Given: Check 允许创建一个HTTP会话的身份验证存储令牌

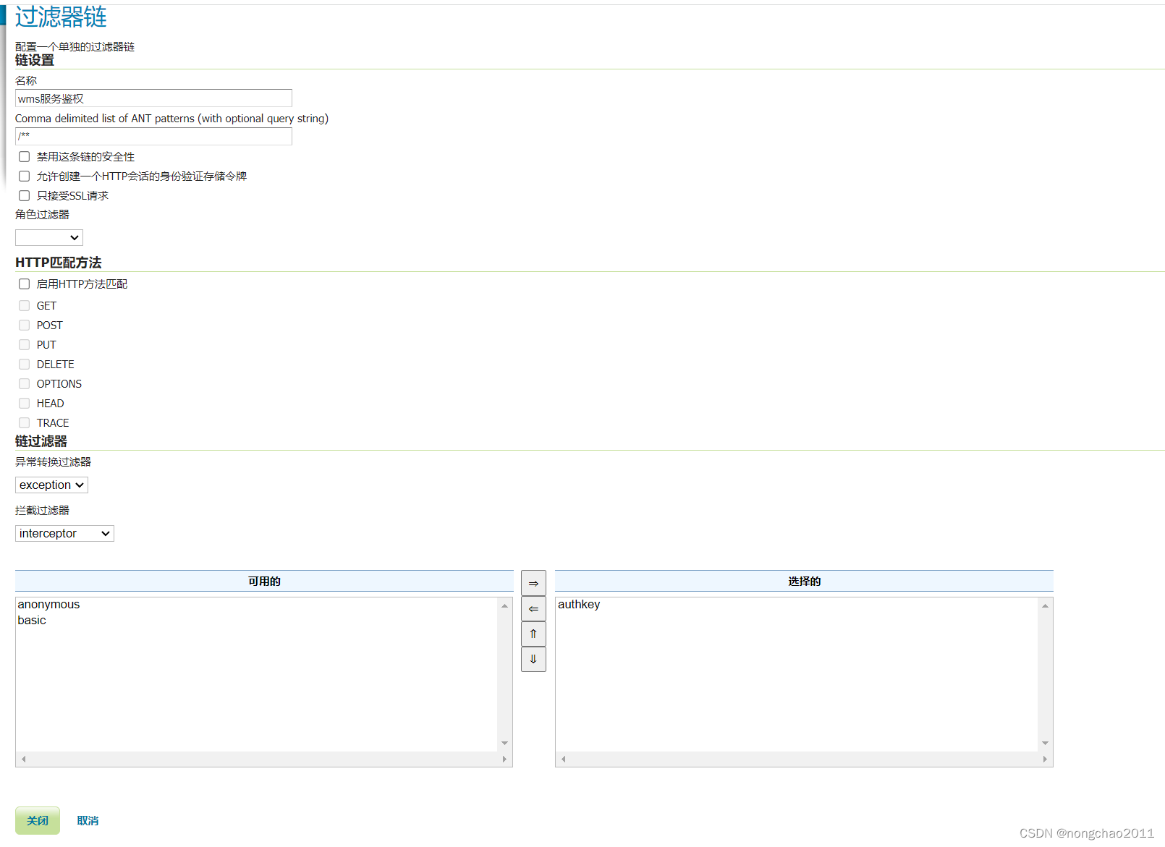Looking at the screenshot, I should [24, 176].
